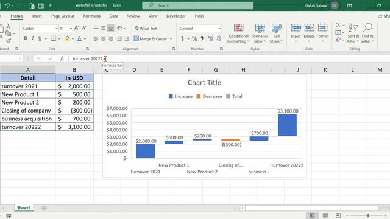Open the Page Layout ribbon tab
This screenshot has width=390, height=219.
tap(63, 16)
